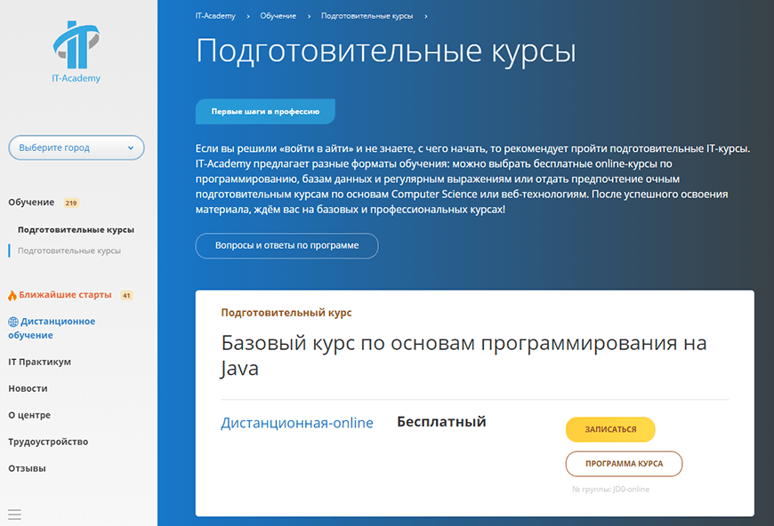The height and width of the screenshot is (526, 774).
Task: Open the О центре page
Action: click(29, 415)
